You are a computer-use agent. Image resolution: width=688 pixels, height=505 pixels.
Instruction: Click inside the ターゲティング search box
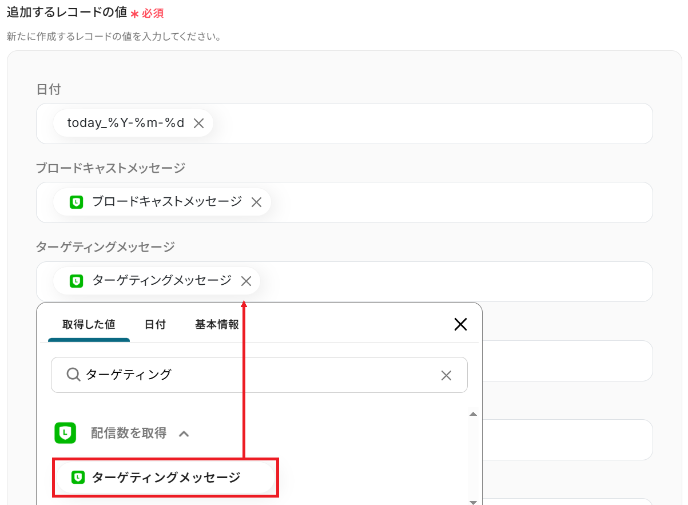click(259, 375)
